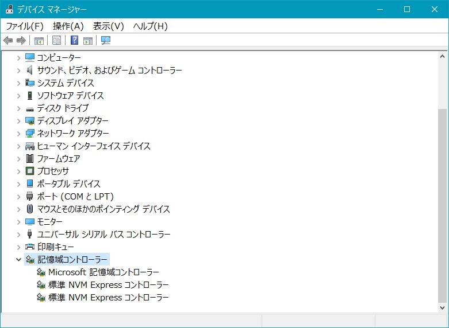The image size is (449, 328).
Task: Select the second 標準 NVM Express コントローラー
Action: (109, 298)
